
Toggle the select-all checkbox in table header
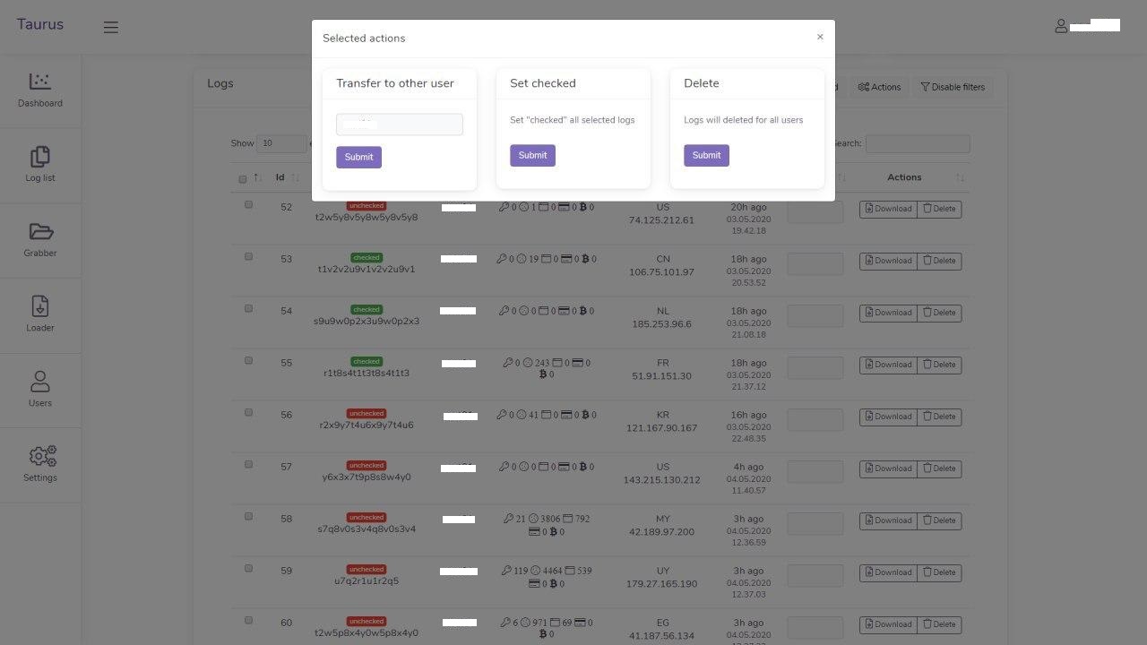pyautogui.click(x=243, y=178)
